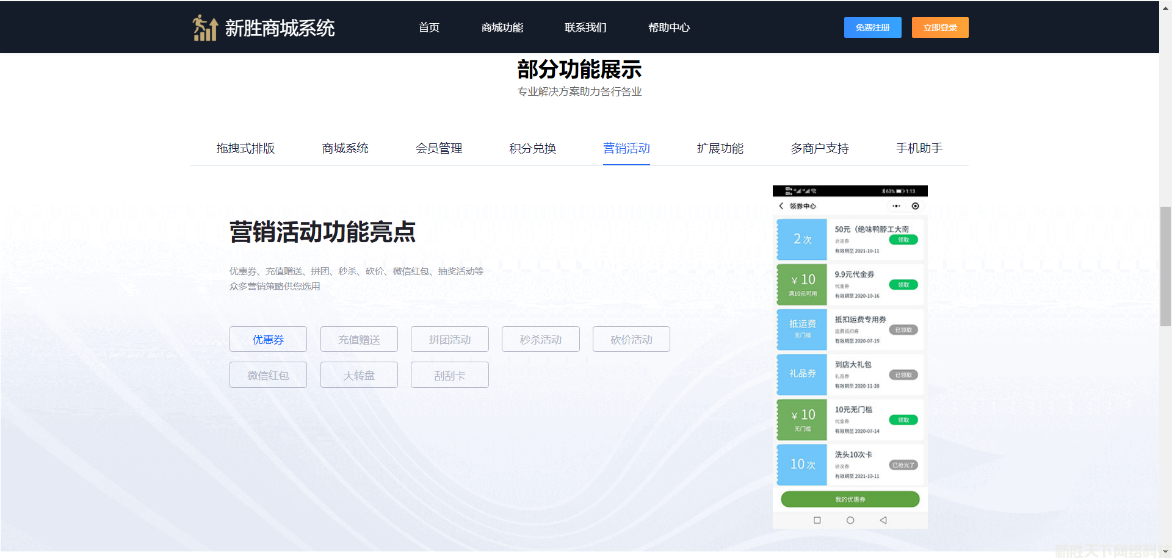The height and width of the screenshot is (558, 1172).
Task: Tap the back arrow in phone mockup
Action: [x=781, y=206]
